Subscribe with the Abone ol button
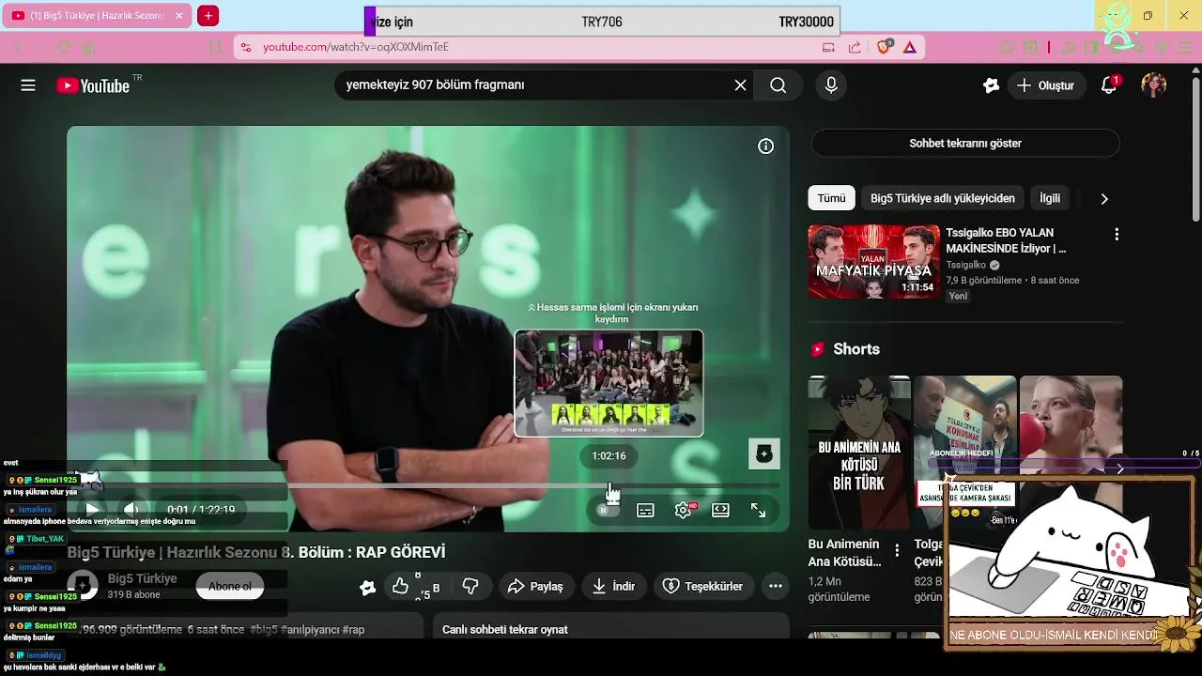 point(230,586)
